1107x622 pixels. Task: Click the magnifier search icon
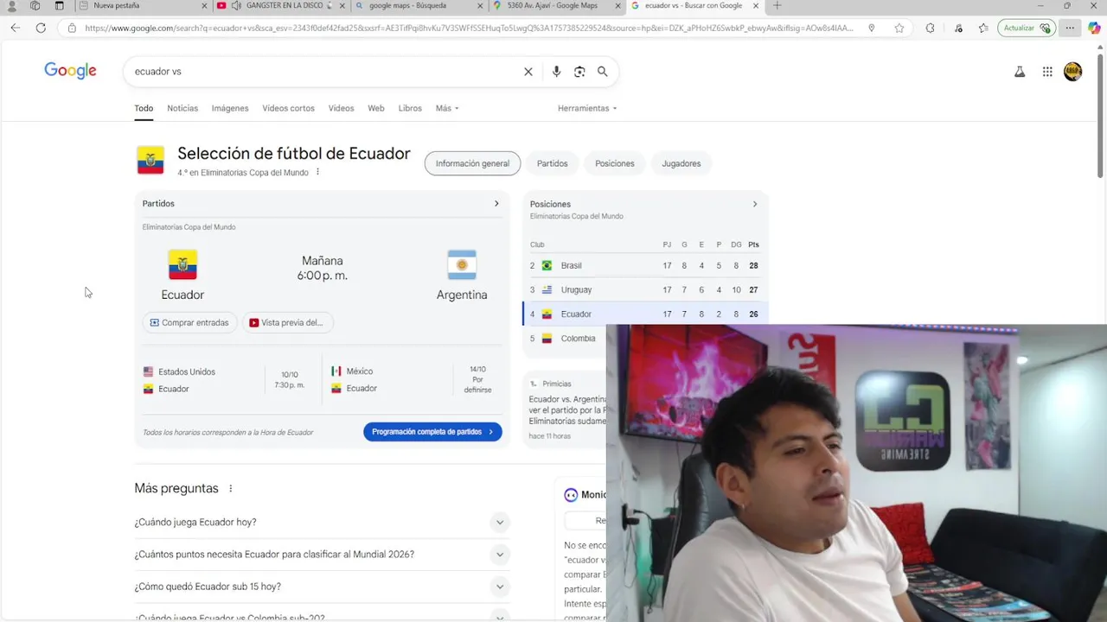pyautogui.click(x=603, y=72)
